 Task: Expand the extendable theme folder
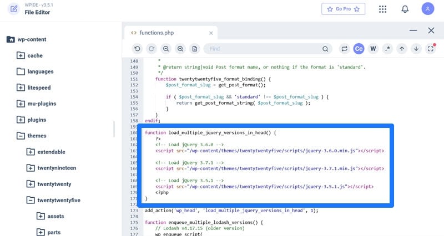(31, 152)
